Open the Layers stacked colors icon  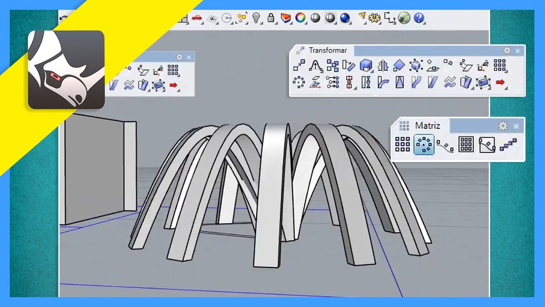click(x=285, y=18)
